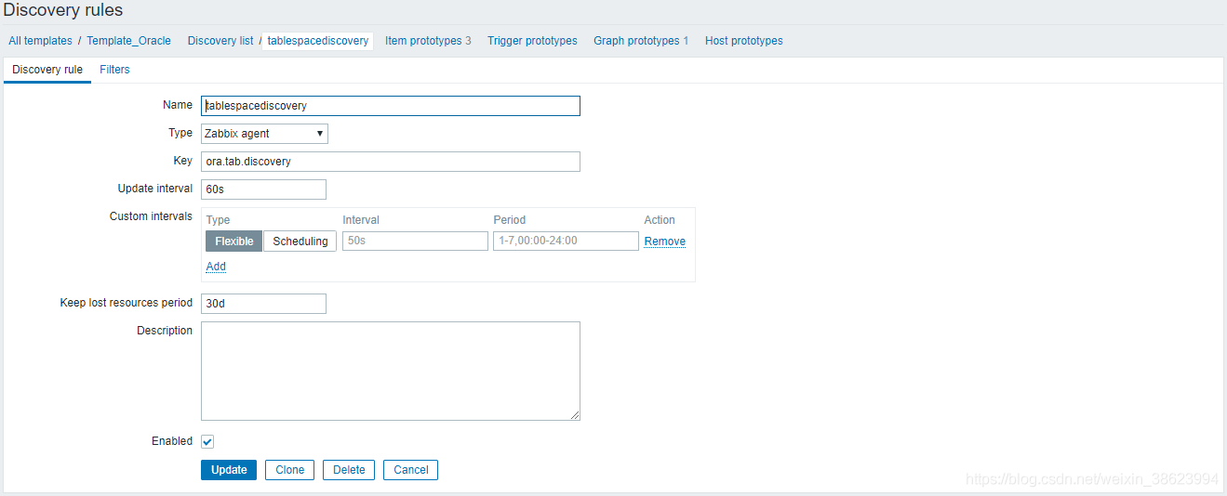This screenshot has height=496, width=1227.
Task: Switch to the Filters tab
Action: pyautogui.click(x=114, y=70)
